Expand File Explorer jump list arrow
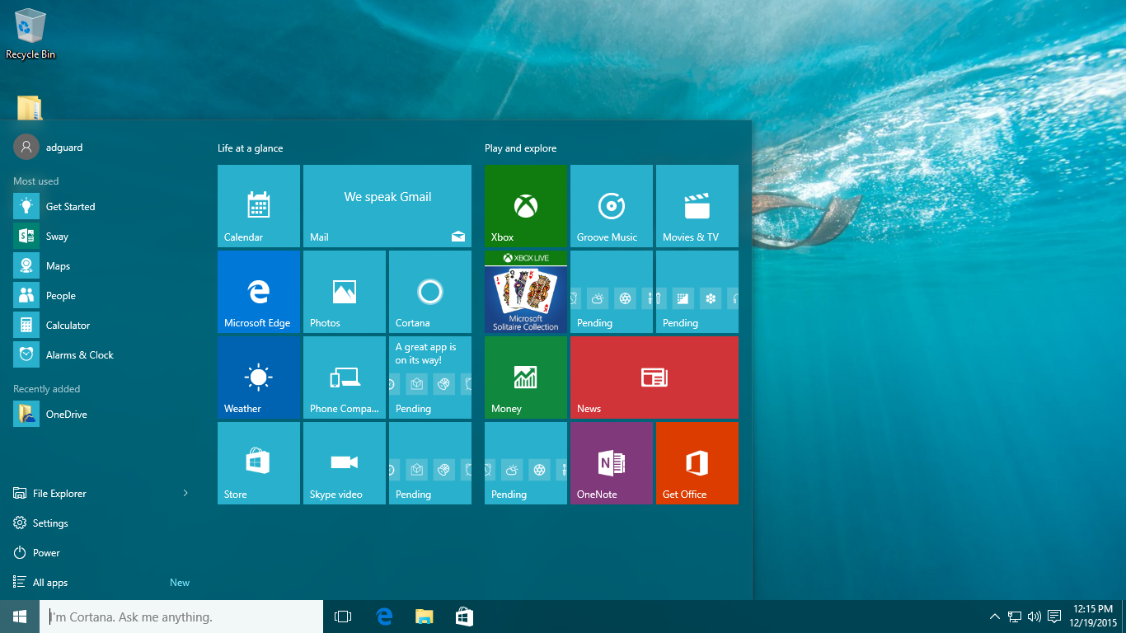1126x633 pixels. click(185, 493)
